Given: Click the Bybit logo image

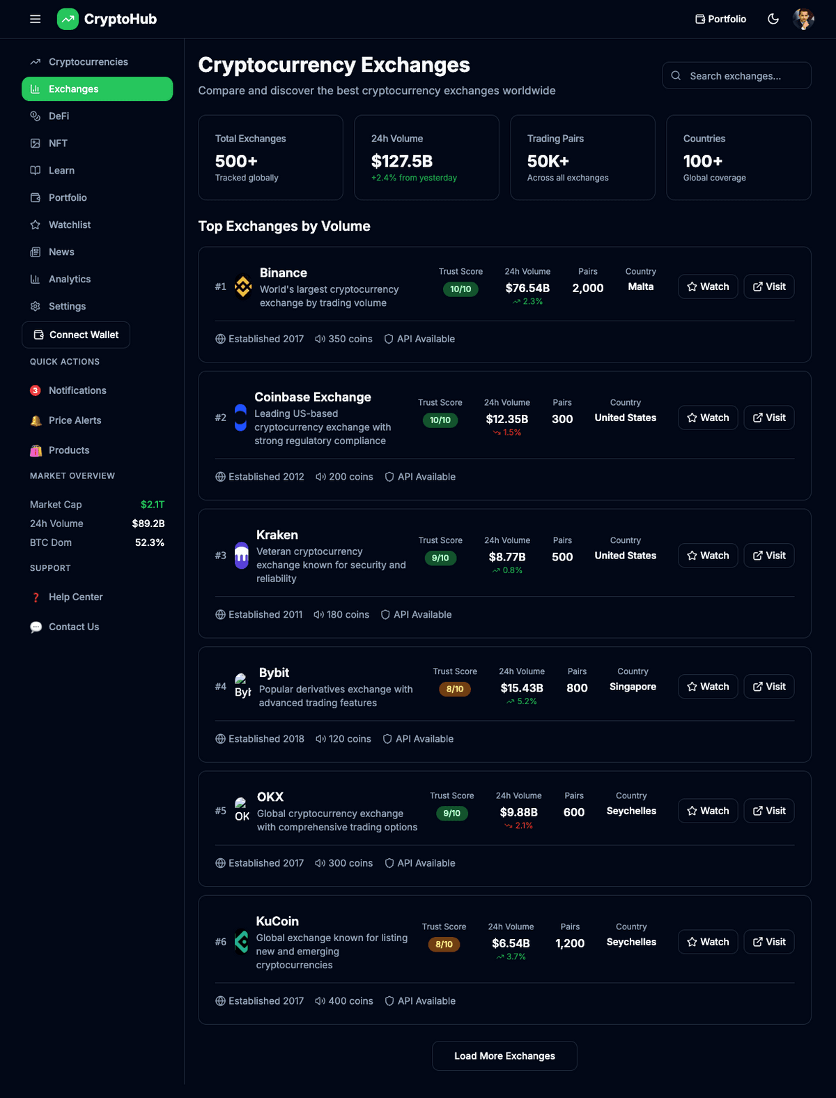Looking at the screenshot, I should coord(242,686).
